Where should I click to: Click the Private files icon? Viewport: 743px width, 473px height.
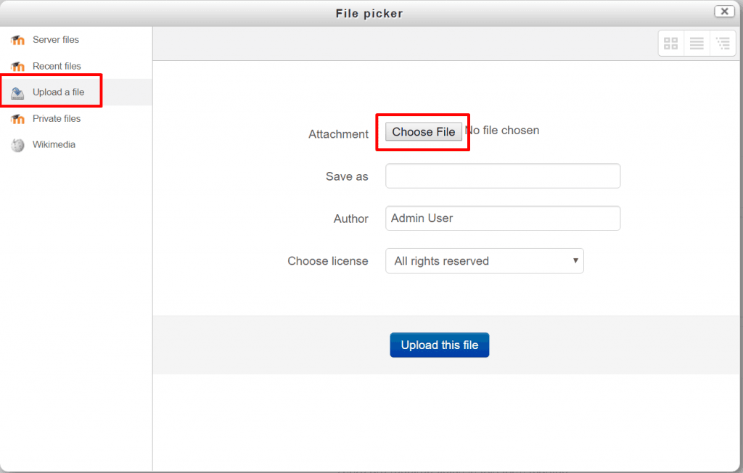[17, 118]
